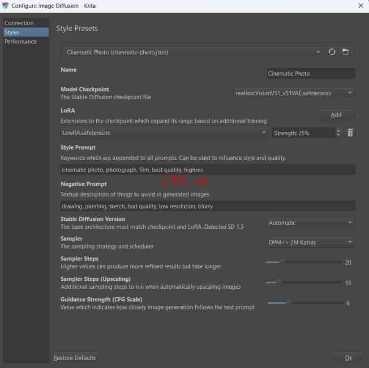The height and width of the screenshot is (368, 369).
Task: Open the Connection settings page
Action: 26,23
